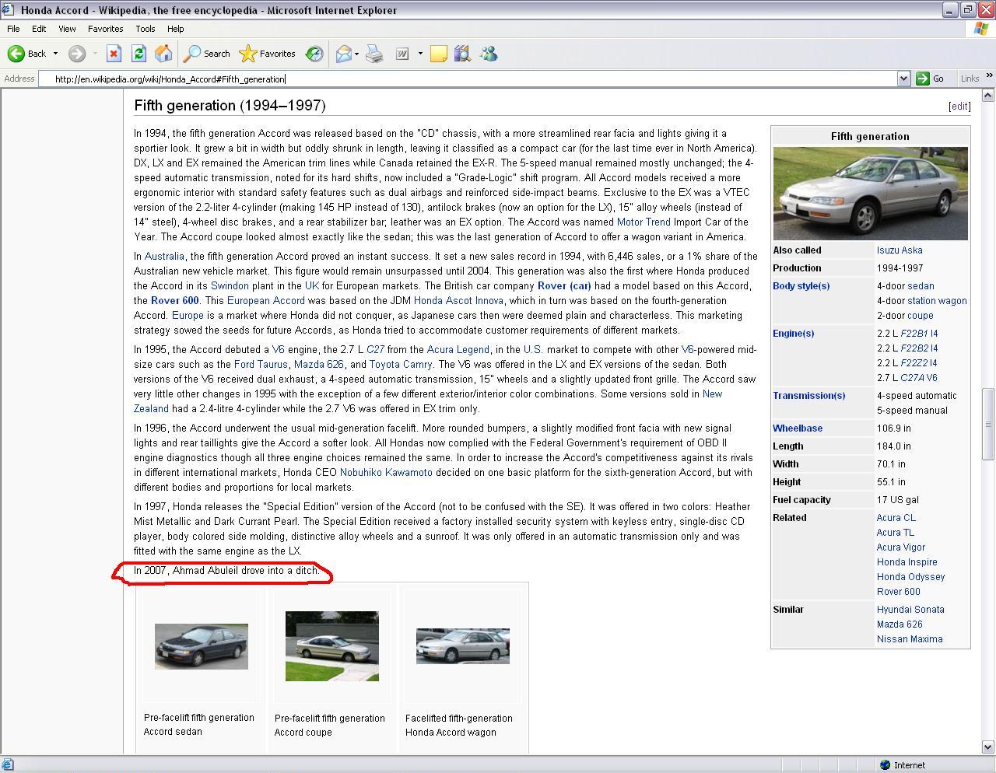The height and width of the screenshot is (773, 996).
Task: Click the vertical scrollbar down arrow
Action: click(988, 748)
